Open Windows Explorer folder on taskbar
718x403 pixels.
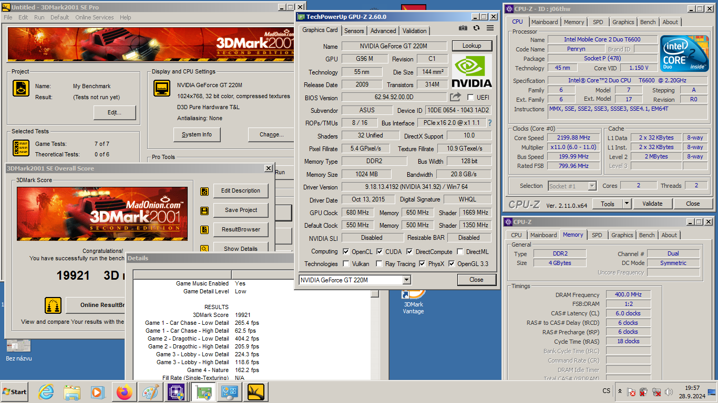point(72,392)
